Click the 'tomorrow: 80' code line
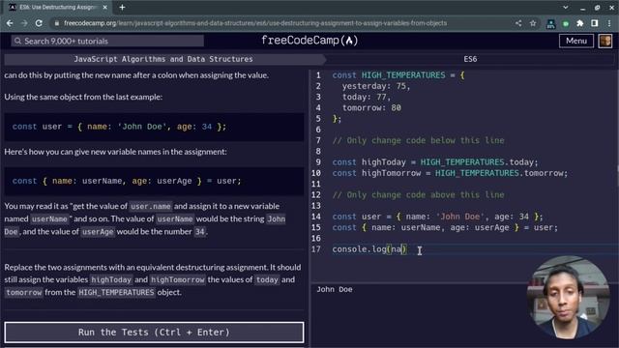The width and height of the screenshot is (619, 348). 371,107
